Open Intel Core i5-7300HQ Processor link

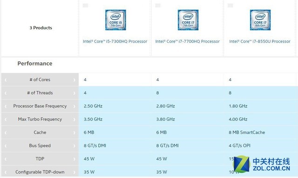point(115,41)
